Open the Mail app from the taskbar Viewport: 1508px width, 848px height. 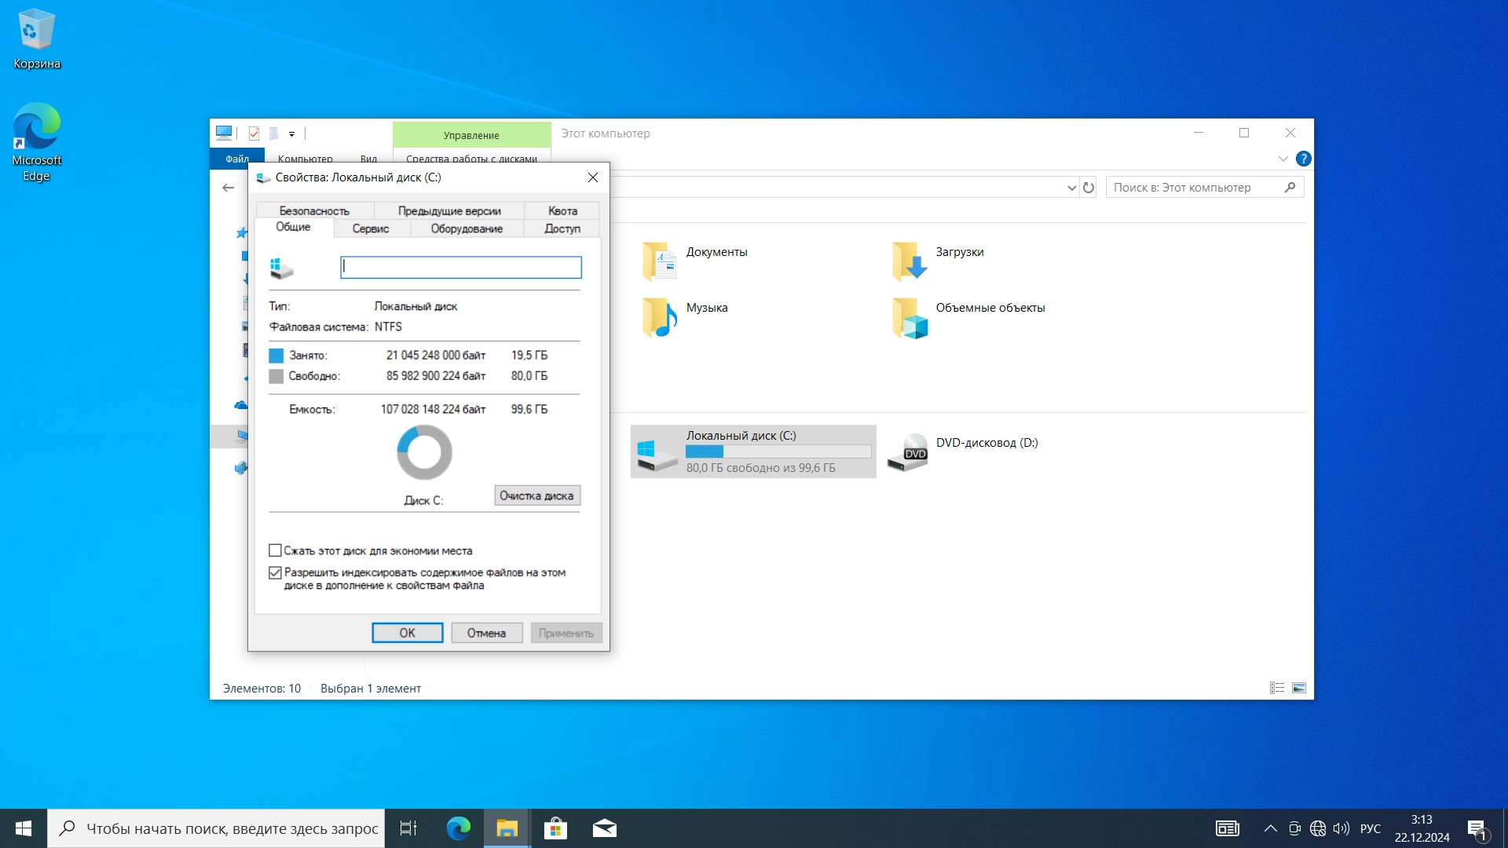[604, 828]
